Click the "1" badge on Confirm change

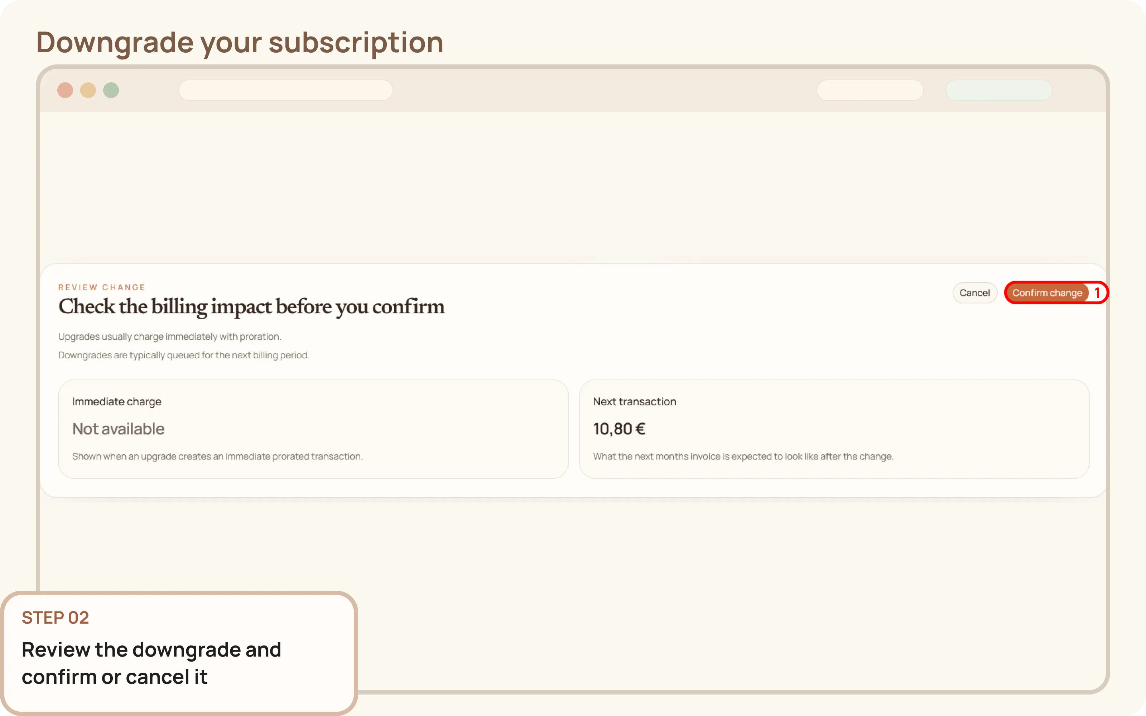tap(1098, 292)
